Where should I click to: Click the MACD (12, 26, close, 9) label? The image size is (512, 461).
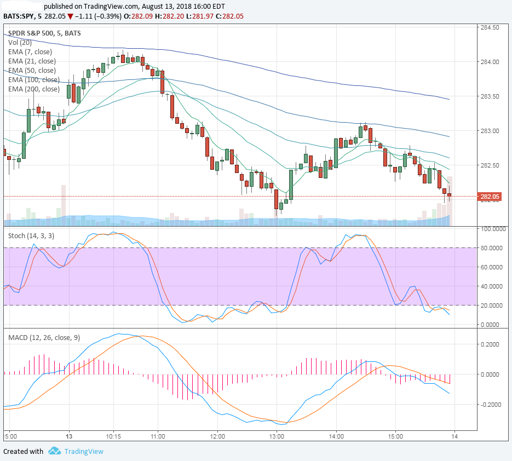pyautogui.click(x=44, y=338)
